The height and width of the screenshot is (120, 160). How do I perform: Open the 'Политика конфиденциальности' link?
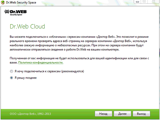pyautogui.click(x=41, y=62)
